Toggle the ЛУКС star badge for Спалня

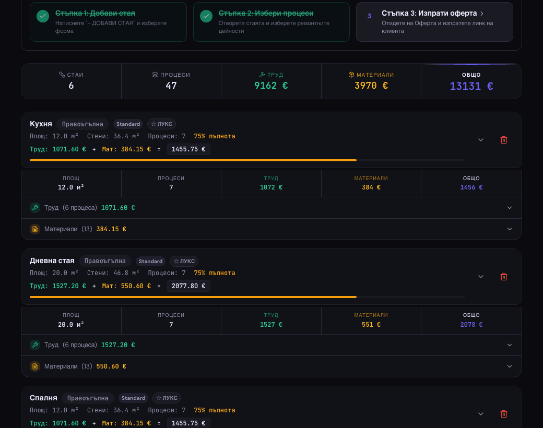(167, 398)
